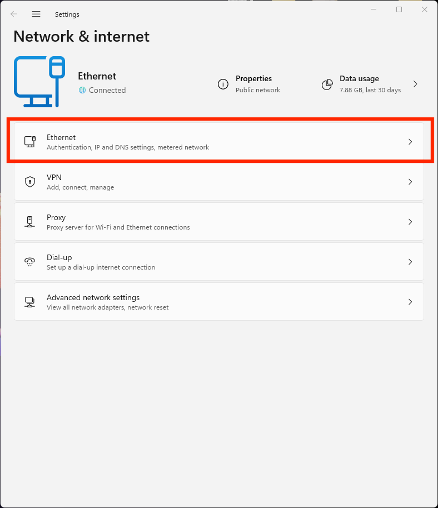Viewport: 438px width, 508px height.
Task: Click the VPN shield icon
Action: click(30, 182)
